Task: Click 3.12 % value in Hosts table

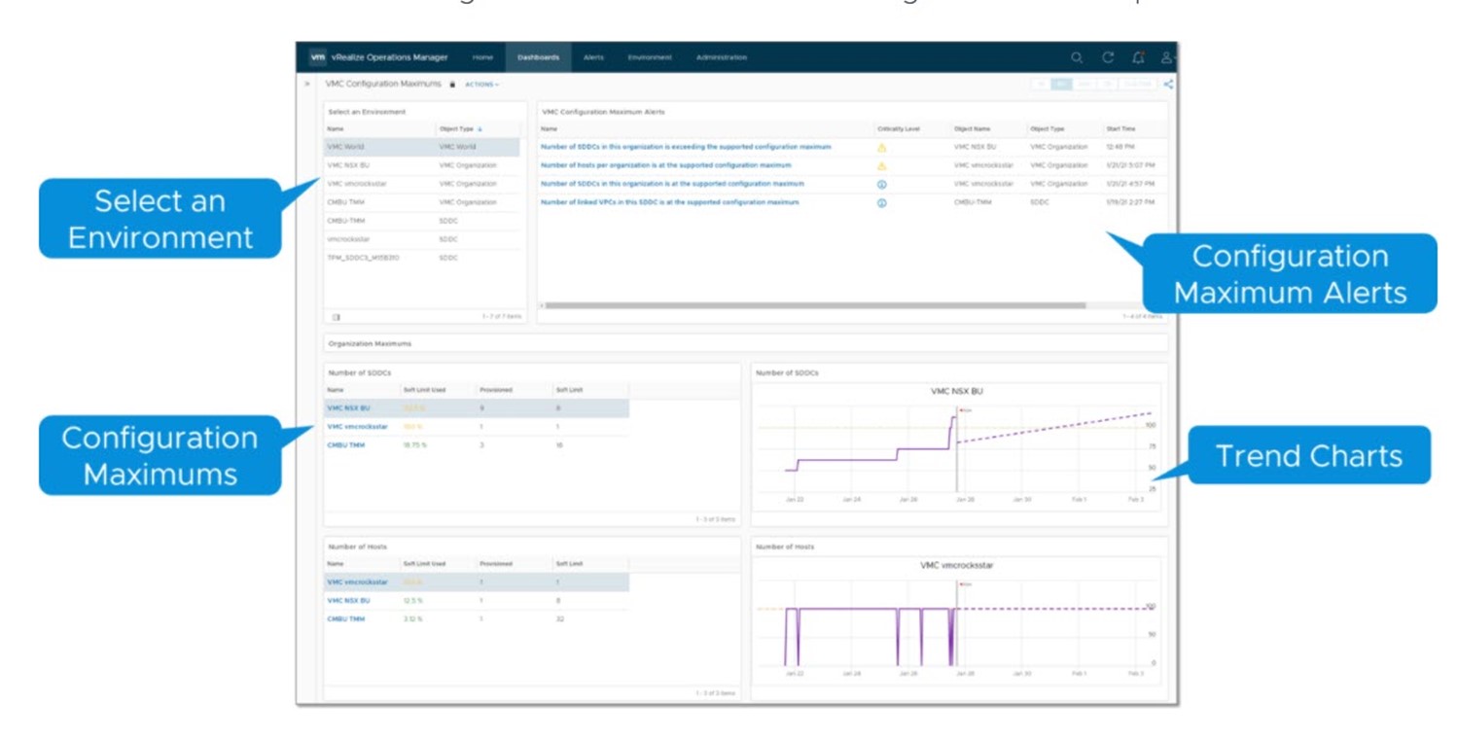Action: [412, 619]
